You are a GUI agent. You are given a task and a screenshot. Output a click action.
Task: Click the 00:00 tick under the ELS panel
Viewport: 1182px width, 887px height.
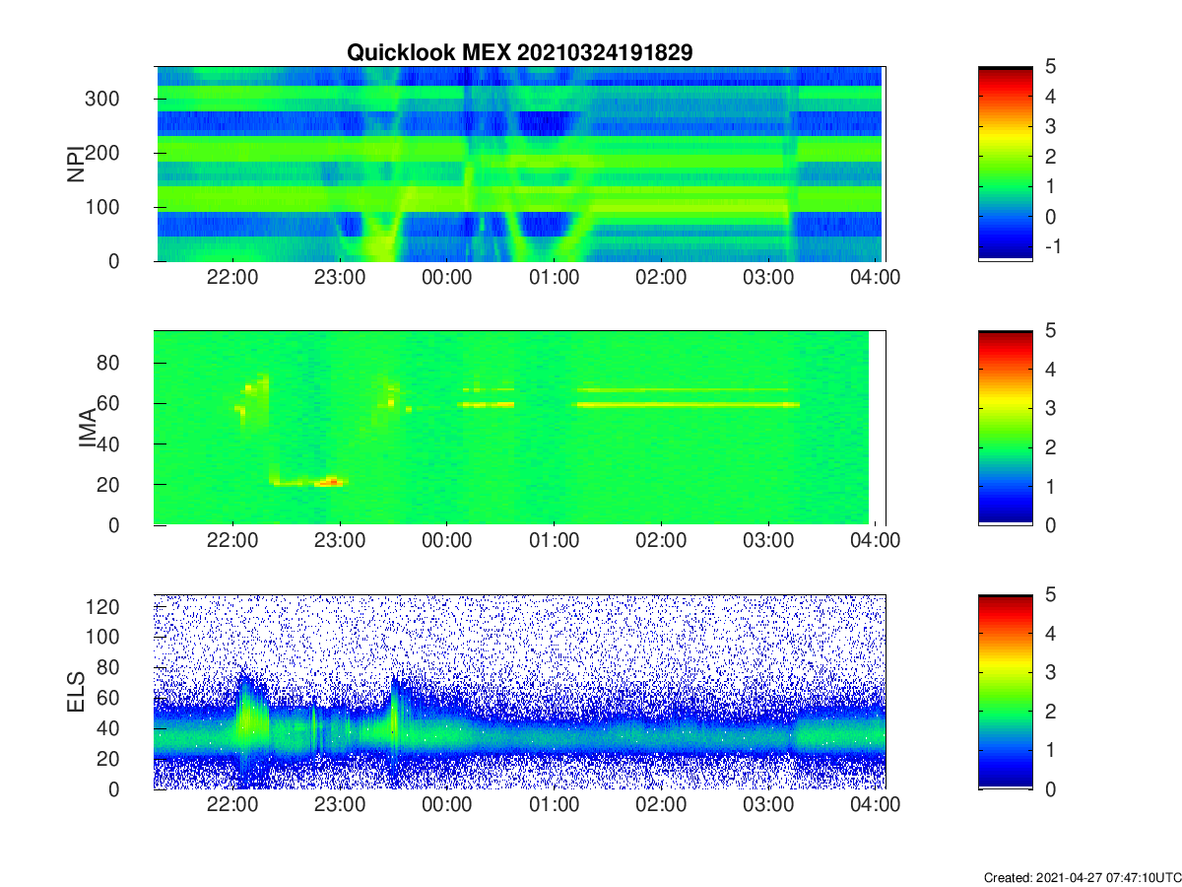click(x=447, y=806)
